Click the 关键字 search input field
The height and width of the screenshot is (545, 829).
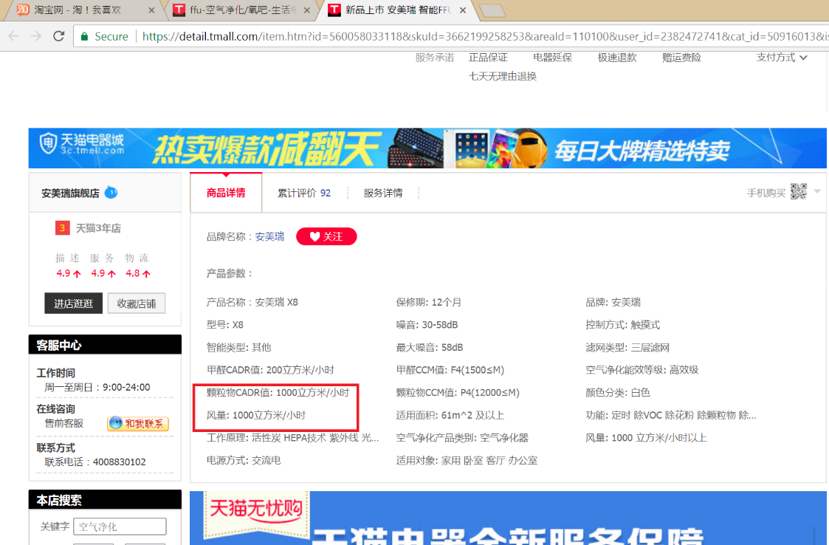(120, 527)
